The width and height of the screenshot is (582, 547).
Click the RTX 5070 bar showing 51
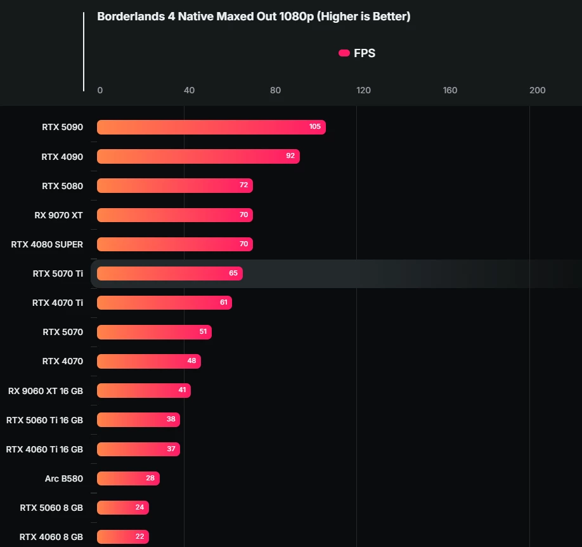pyautogui.click(x=155, y=332)
